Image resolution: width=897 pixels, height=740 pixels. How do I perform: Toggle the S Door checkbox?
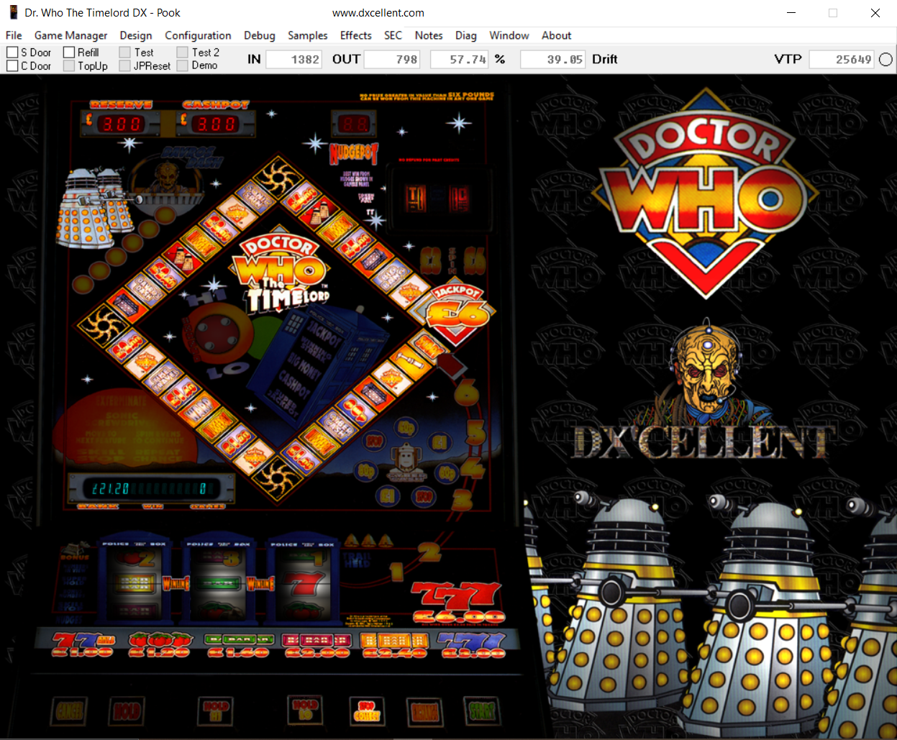click(12, 52)
